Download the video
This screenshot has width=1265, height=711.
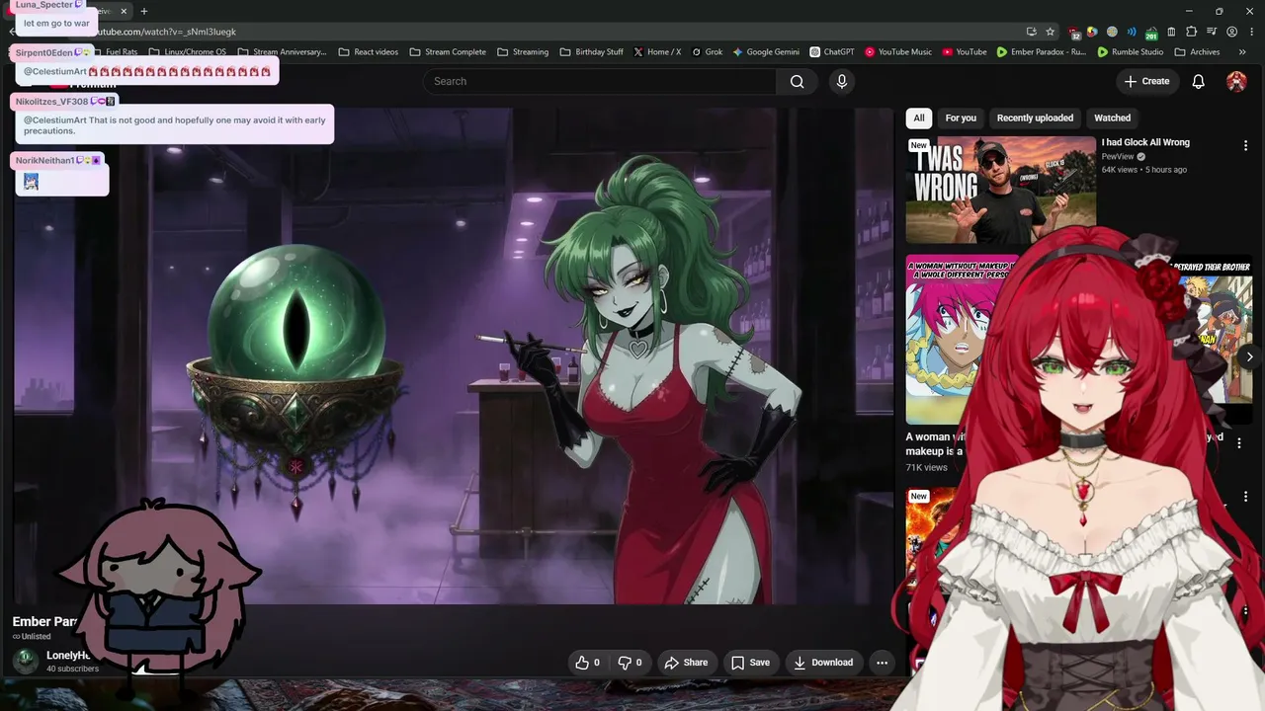(823, 663)
